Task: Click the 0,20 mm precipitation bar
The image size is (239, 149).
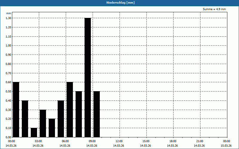Action: tap(52, 128)
